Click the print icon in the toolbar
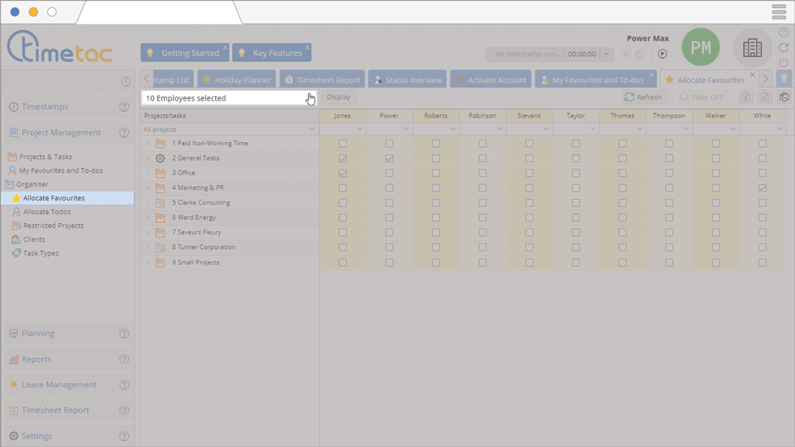This screenshot has width=795, height=447. pos(784,97)
